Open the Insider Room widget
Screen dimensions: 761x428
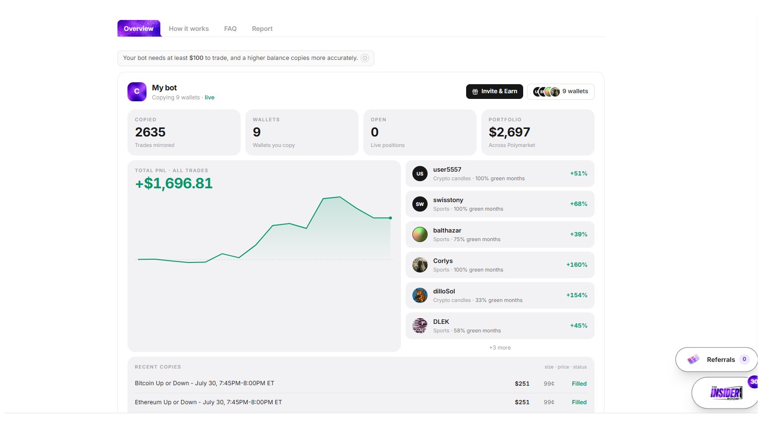point(725,393)
